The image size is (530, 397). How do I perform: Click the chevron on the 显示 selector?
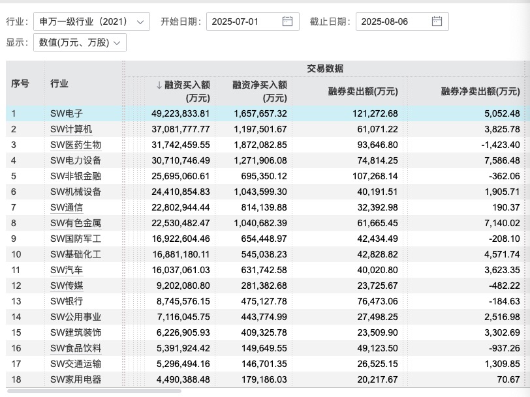coord(116,43)
